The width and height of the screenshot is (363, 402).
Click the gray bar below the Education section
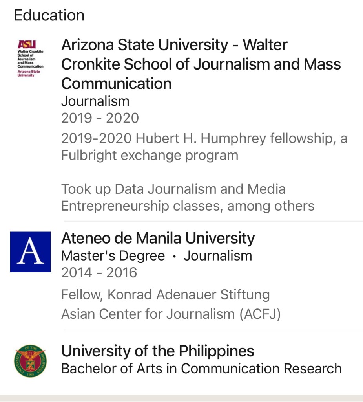pyautogui.click(x=181, y=398)
